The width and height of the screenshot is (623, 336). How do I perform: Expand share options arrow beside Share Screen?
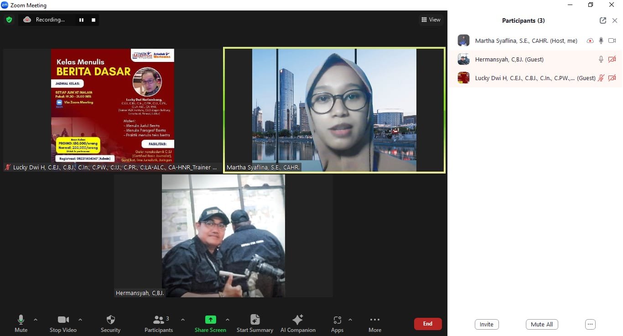tap(228, 320)
